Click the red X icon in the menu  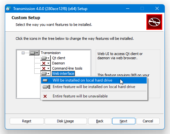point(45,96)
